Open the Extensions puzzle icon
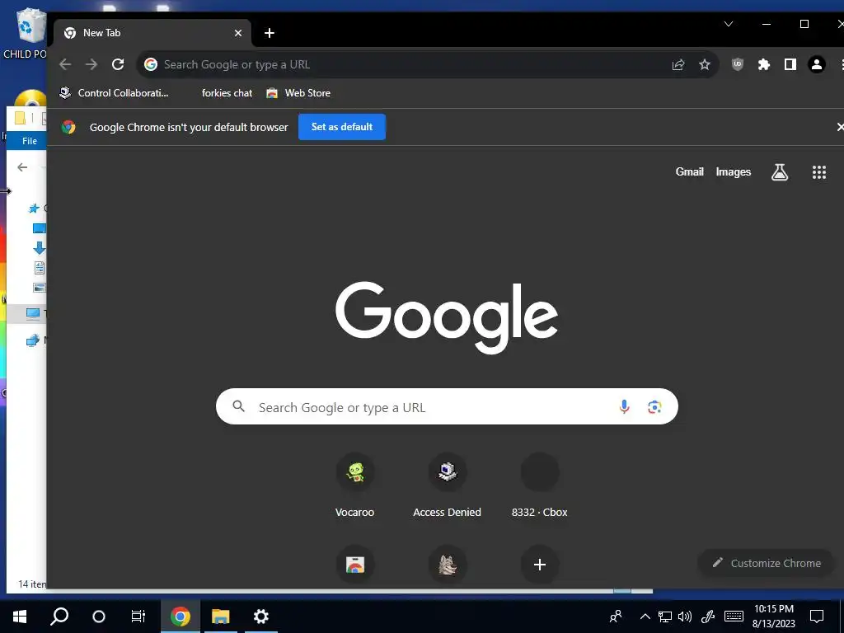 764,64
